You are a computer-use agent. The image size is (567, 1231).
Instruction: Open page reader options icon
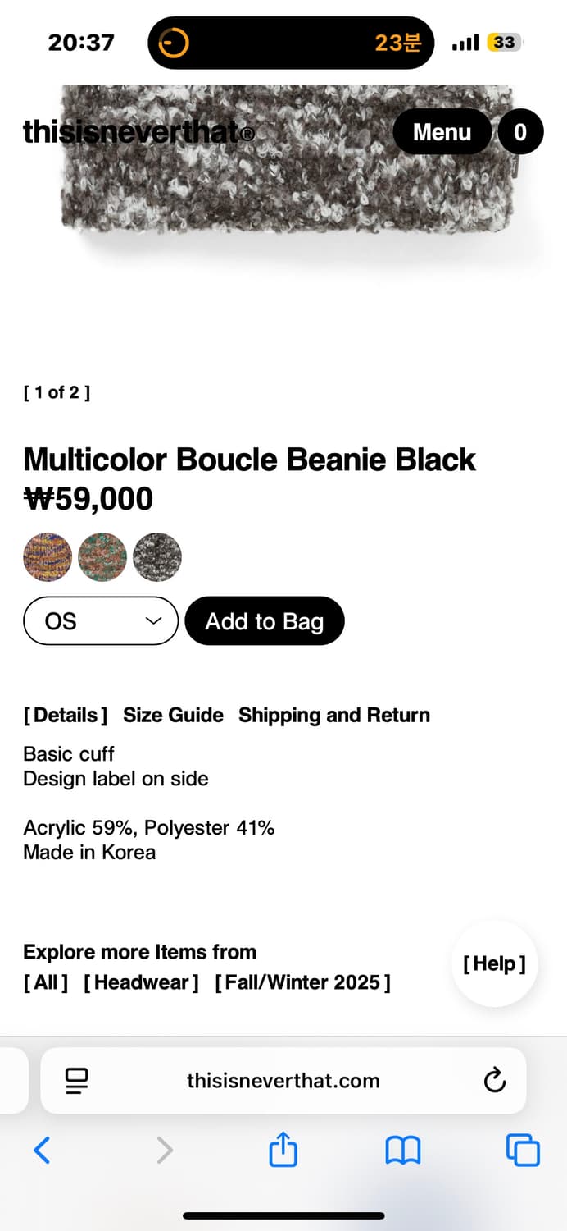77,1080
